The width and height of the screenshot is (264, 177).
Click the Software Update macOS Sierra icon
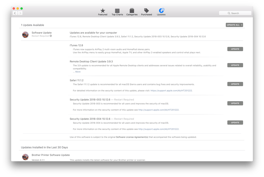[25, 35]
